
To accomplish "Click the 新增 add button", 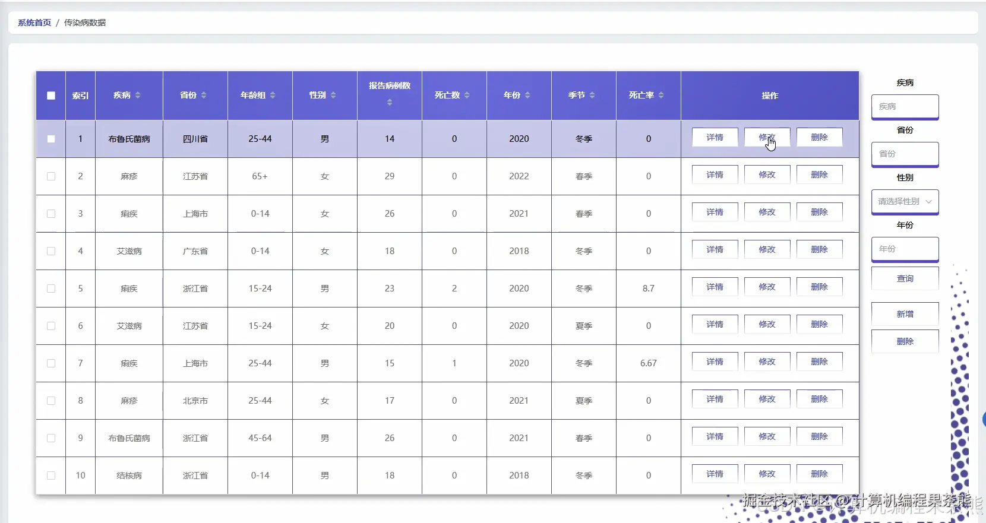I will (905, 314).
